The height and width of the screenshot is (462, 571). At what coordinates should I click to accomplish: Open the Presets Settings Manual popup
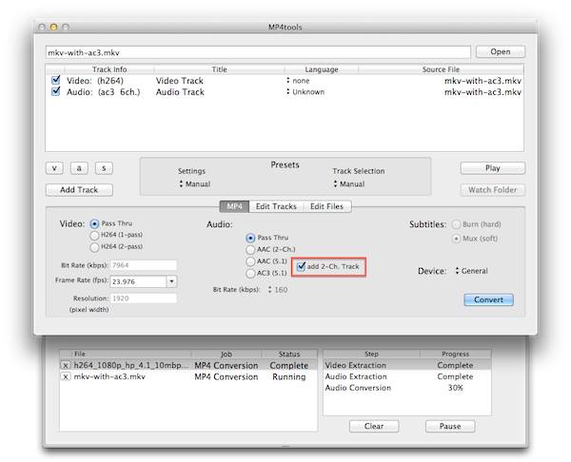pyautogui.click(x=195, y=184)
